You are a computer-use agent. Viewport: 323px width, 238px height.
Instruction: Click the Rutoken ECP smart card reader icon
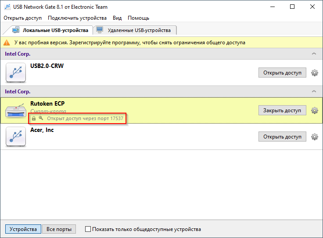pyautogui.click(x=16, y=110)
